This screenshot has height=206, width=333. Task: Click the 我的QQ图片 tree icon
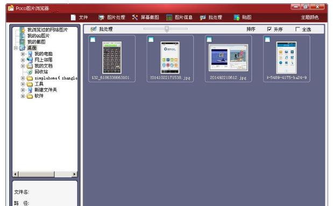pos(22,35)
